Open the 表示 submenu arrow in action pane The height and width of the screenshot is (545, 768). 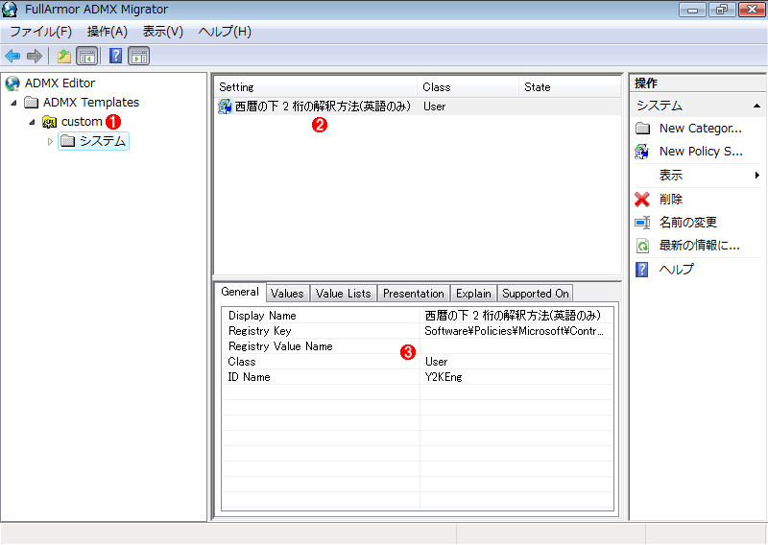757,176
